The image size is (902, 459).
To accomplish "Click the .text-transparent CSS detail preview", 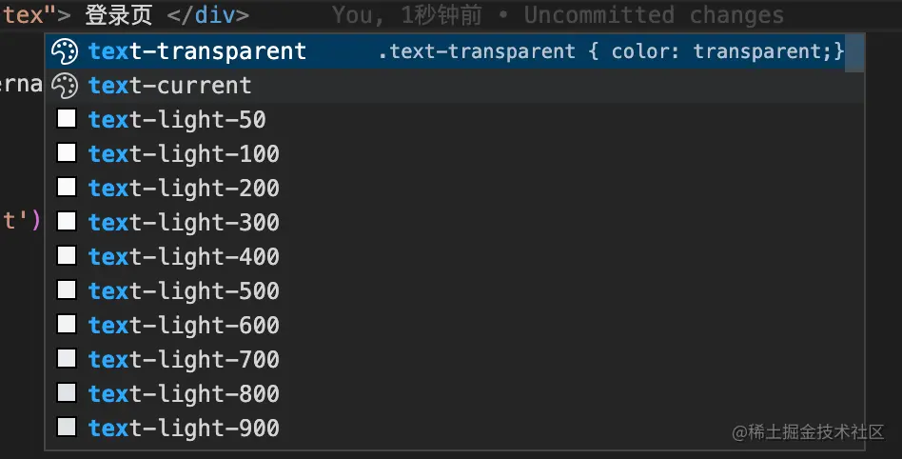I will coord(611,51).
